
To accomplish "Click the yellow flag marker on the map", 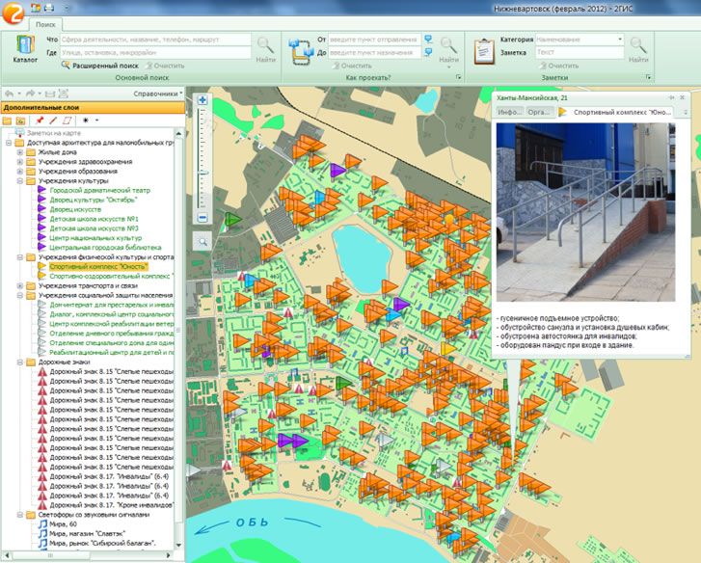I will pyautogui.click(x=448, y=349).
